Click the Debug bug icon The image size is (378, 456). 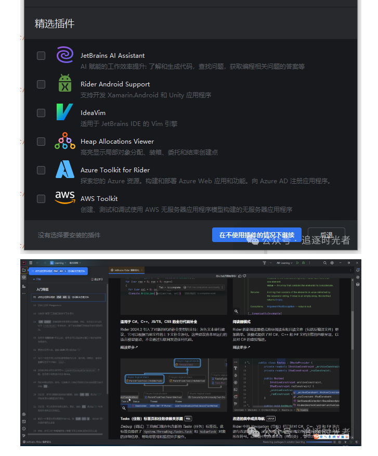tap(303, 263)
